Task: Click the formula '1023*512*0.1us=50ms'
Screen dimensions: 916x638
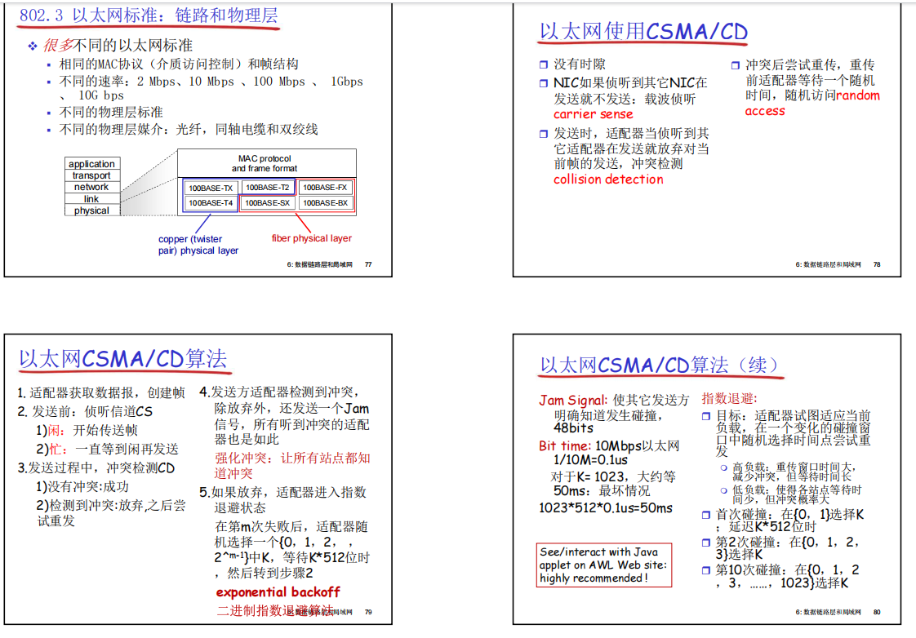Action: pos(605,507)
